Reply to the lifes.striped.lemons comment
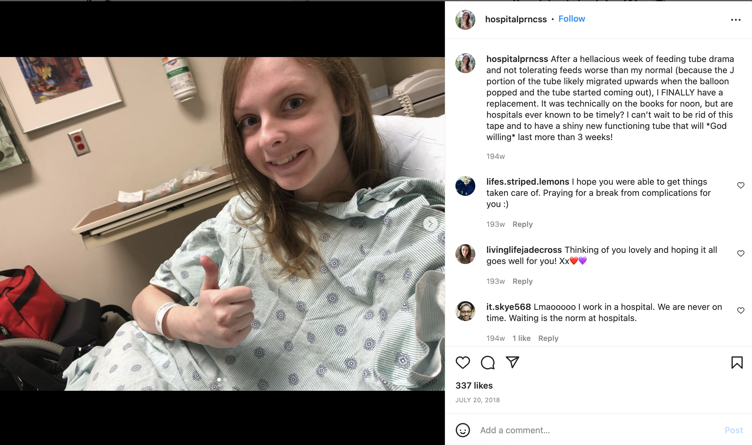Screen dimensions: 752x445 click(x=522, y=224)
